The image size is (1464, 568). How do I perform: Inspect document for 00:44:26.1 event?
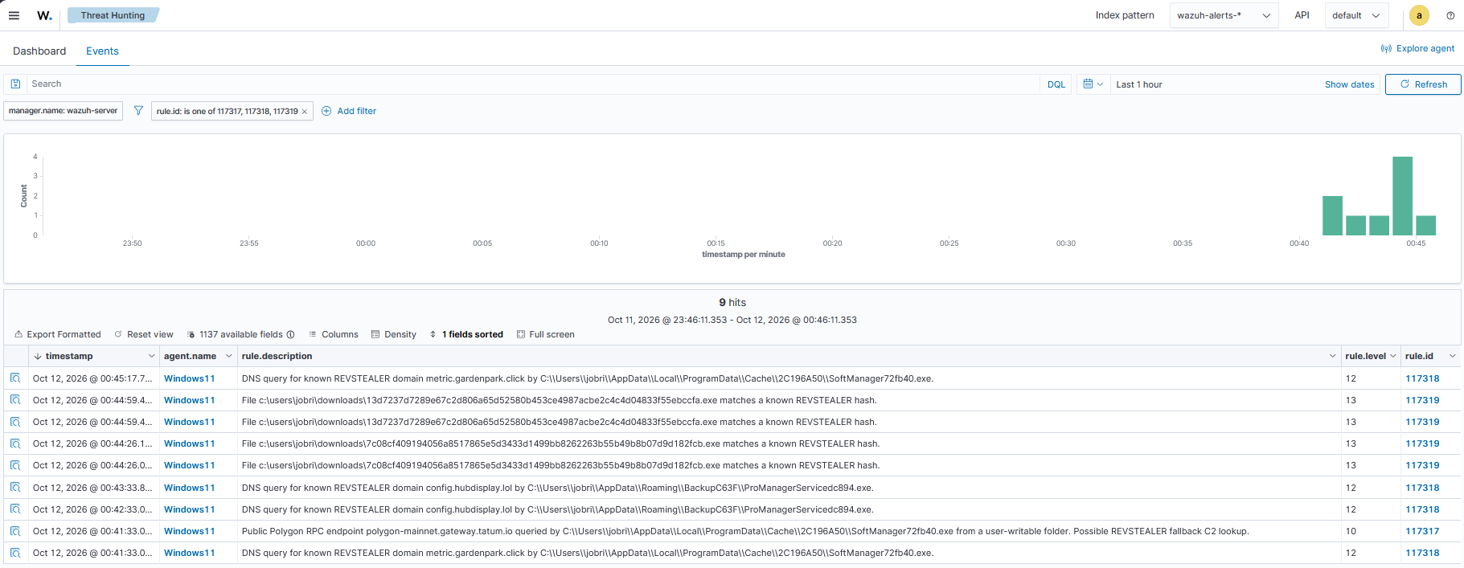[15, 443]
